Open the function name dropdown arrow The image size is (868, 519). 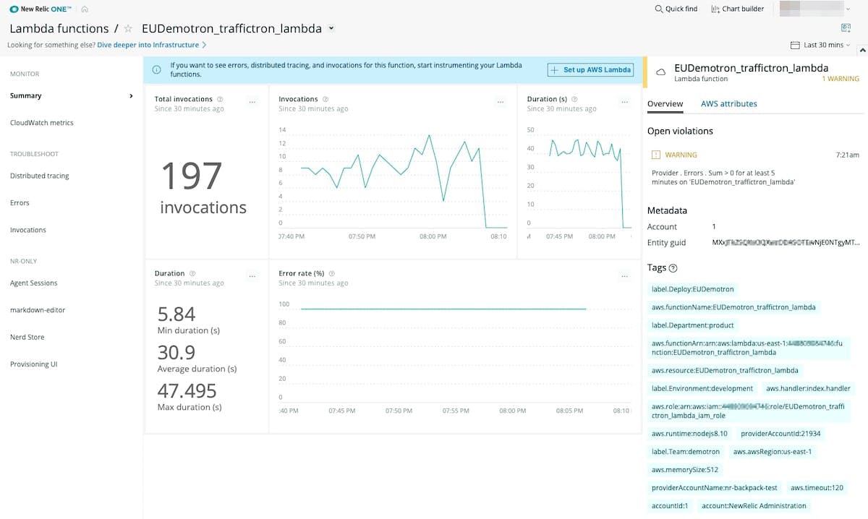pos(331,28)
